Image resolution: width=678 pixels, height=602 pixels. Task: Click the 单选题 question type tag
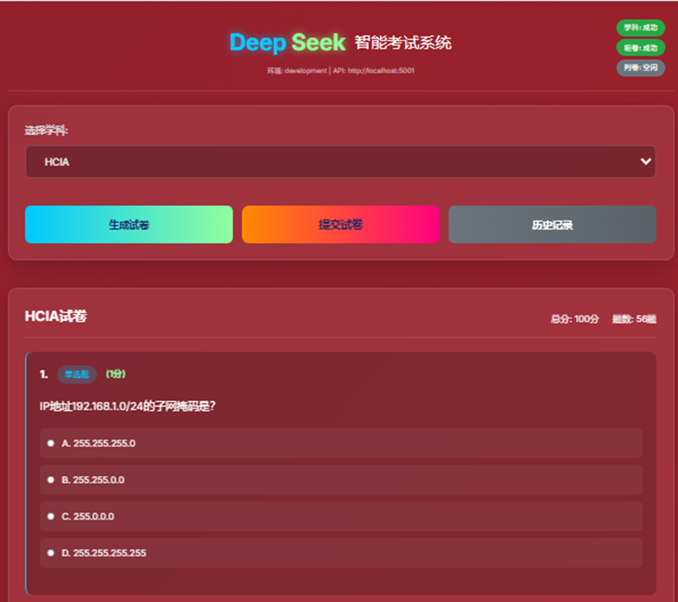click(77, 374)
